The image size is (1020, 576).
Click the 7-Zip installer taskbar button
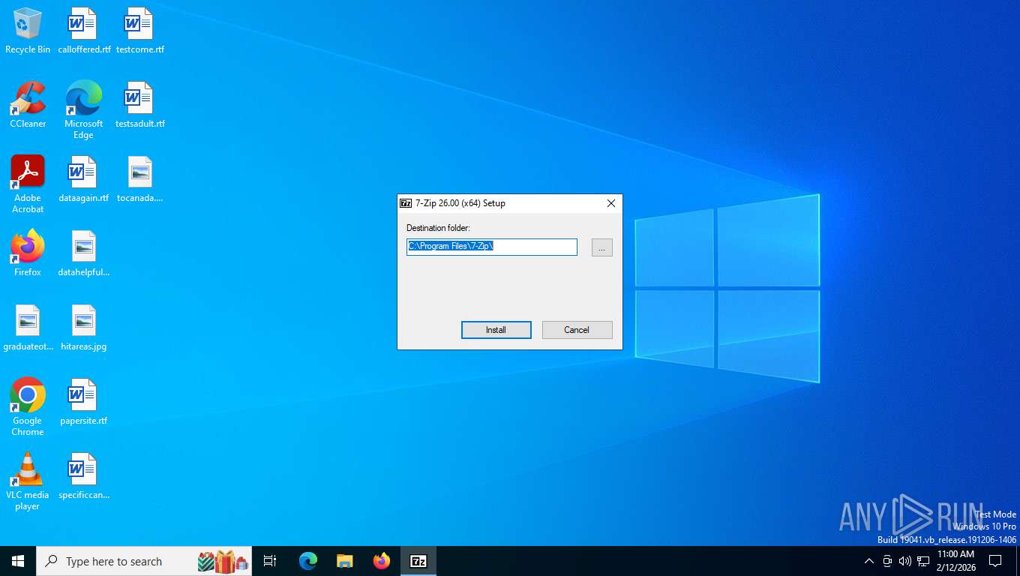418,561
